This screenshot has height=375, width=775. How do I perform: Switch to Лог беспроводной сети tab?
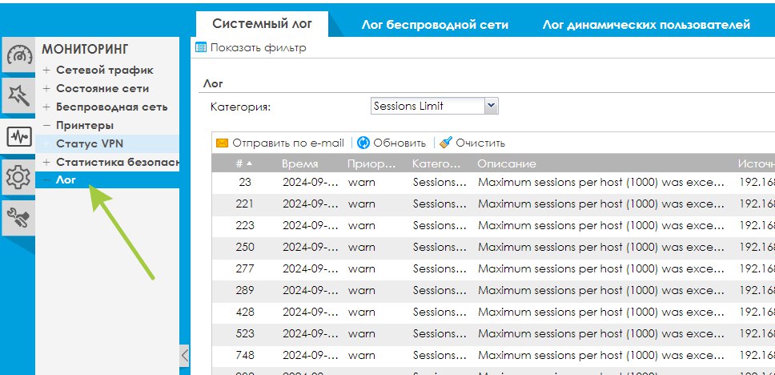click(x=435, y=25)
